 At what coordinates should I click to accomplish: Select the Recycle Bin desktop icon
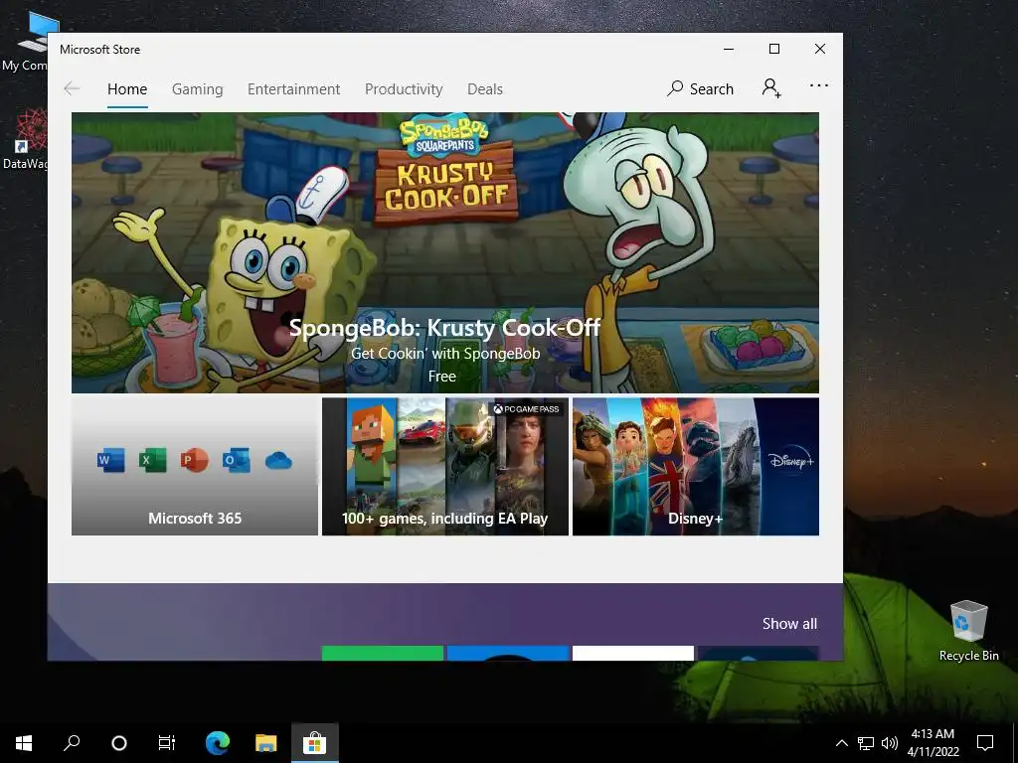[x=968, y=631]
